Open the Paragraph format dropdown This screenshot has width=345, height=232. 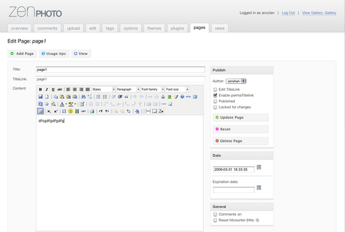pos(128,89)
